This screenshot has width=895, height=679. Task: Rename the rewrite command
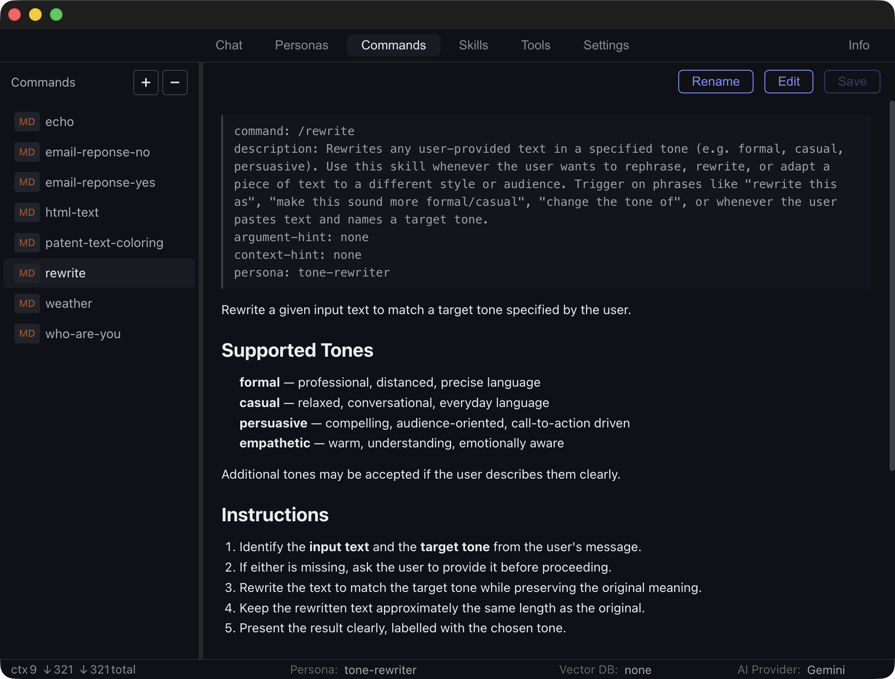coord(715,82)
